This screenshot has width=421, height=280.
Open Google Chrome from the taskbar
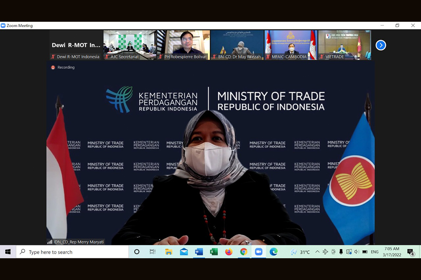click(x=244, y=252)
